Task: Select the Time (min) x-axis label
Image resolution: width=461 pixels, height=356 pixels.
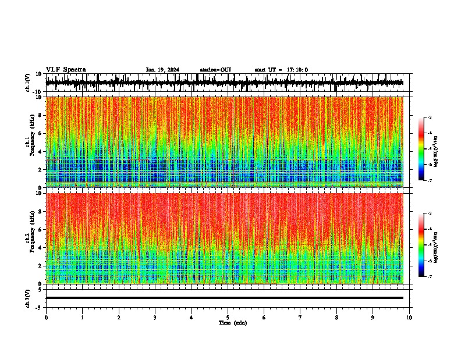Action: (x=233, y=323)
